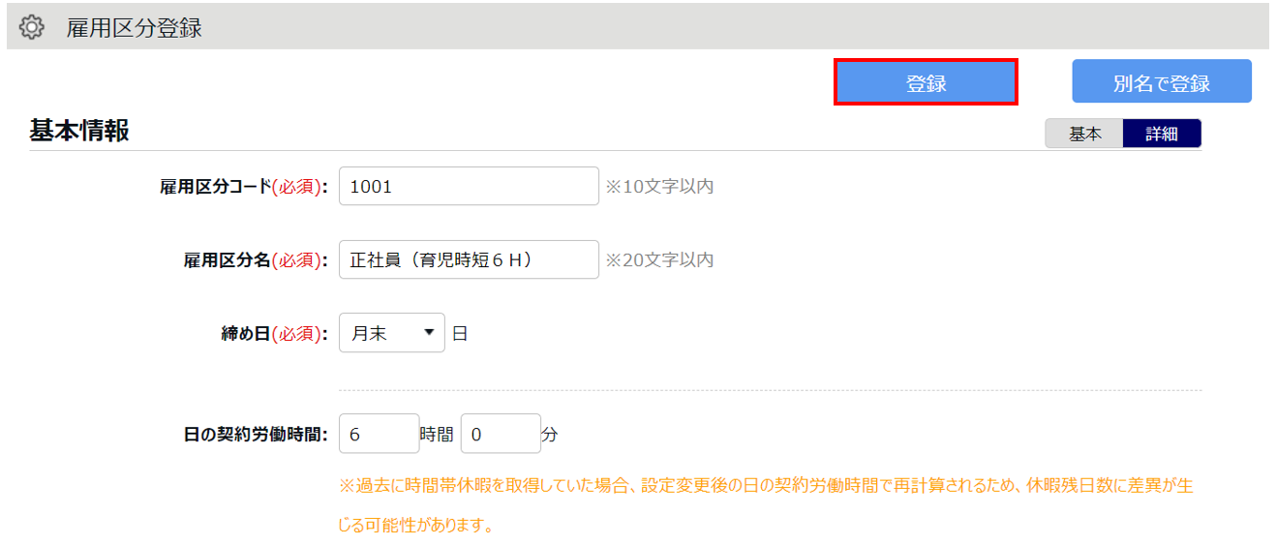Click the 雇用区分コード(必須) label

pyautogui.click(x=244, y=187)
